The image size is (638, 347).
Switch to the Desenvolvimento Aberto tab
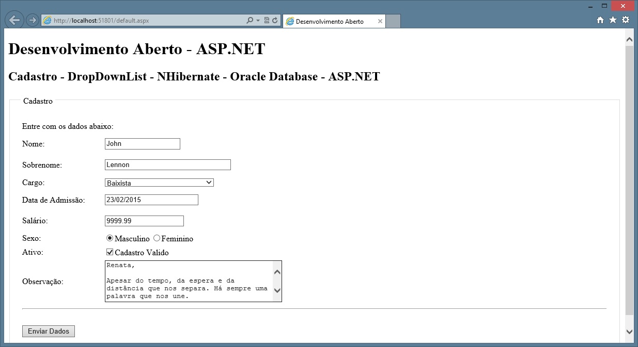330,22
